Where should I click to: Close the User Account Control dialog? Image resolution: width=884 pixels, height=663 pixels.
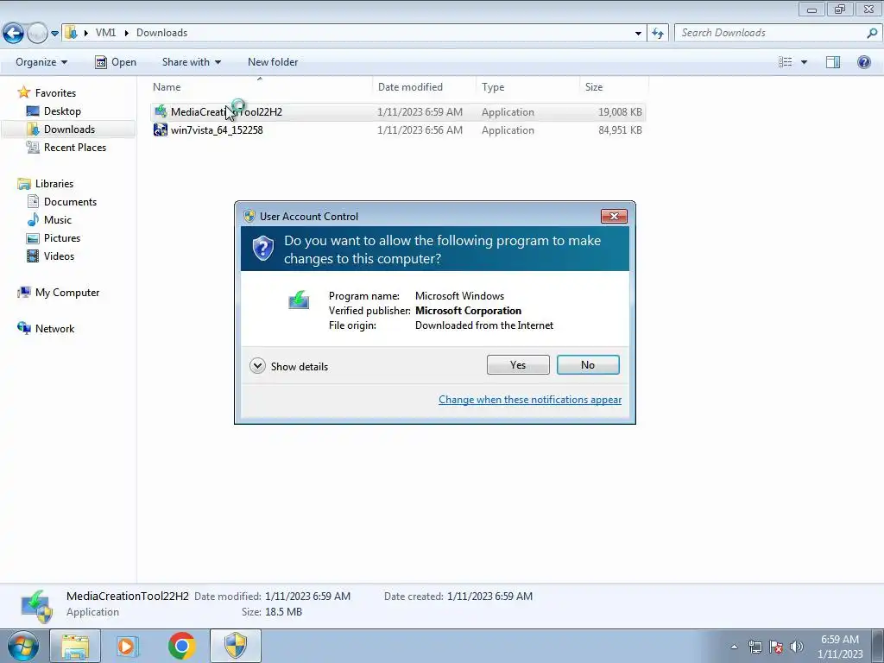pyautogui.click(x=614, y=216)
